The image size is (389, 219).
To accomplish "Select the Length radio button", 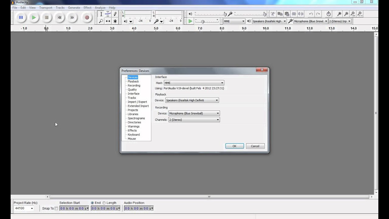I will pyautogui.click(x=104, y=203).
